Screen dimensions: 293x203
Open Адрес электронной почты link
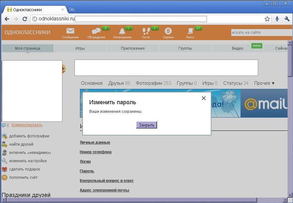(x=104, y=190)
